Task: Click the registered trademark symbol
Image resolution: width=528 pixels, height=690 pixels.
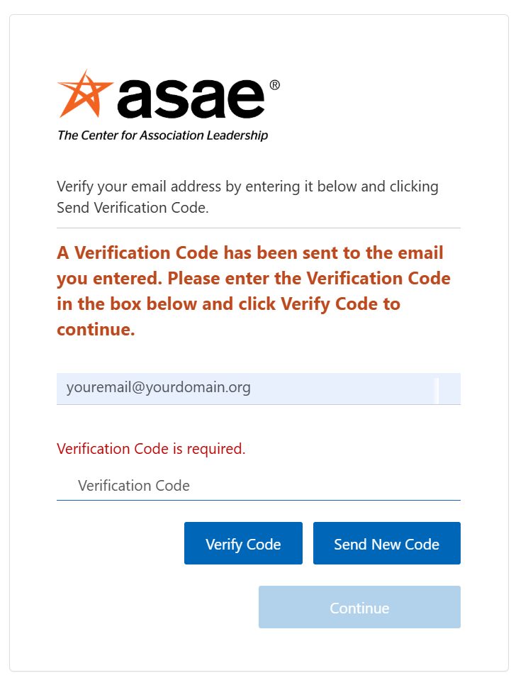Action: (x=274, y=85)
